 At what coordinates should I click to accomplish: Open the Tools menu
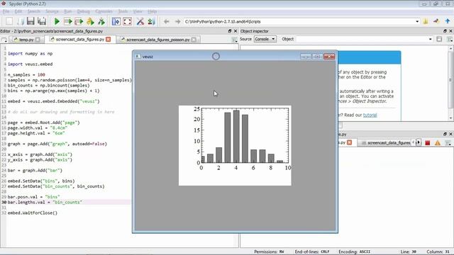click(123, 11)
